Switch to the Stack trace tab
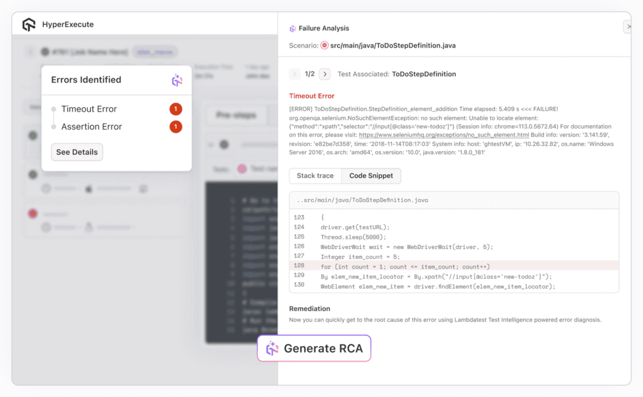The image size is (643, 397). click(315, 176)
